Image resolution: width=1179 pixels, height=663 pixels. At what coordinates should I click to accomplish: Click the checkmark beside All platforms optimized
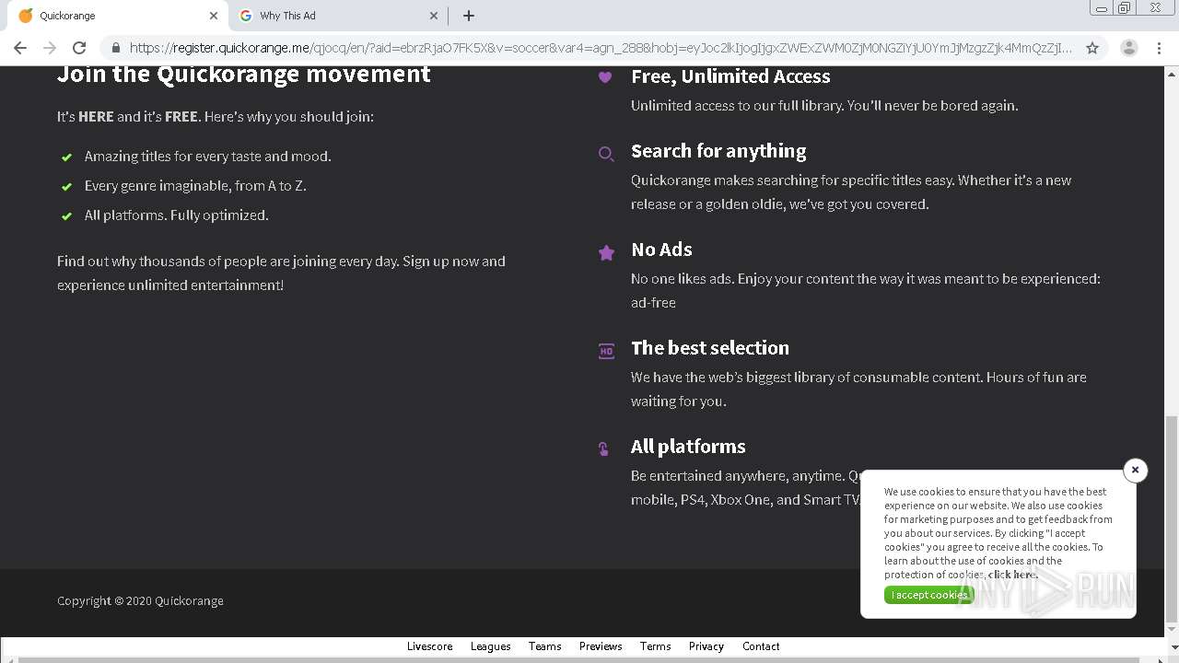tap(66, 216)
